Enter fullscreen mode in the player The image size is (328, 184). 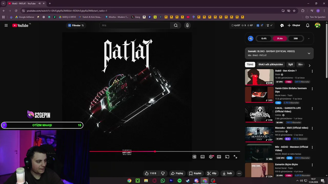pyautogui.click(x=235, y=157)
